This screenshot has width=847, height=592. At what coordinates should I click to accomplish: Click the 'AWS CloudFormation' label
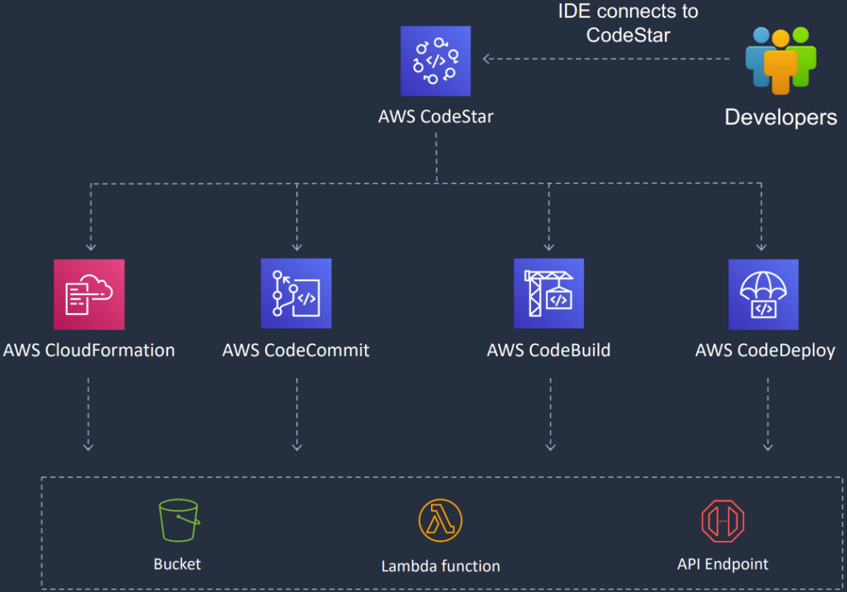89,350
